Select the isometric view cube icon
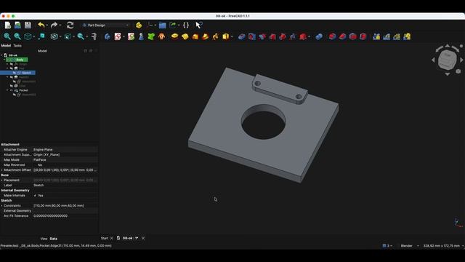 coord(28,36)
